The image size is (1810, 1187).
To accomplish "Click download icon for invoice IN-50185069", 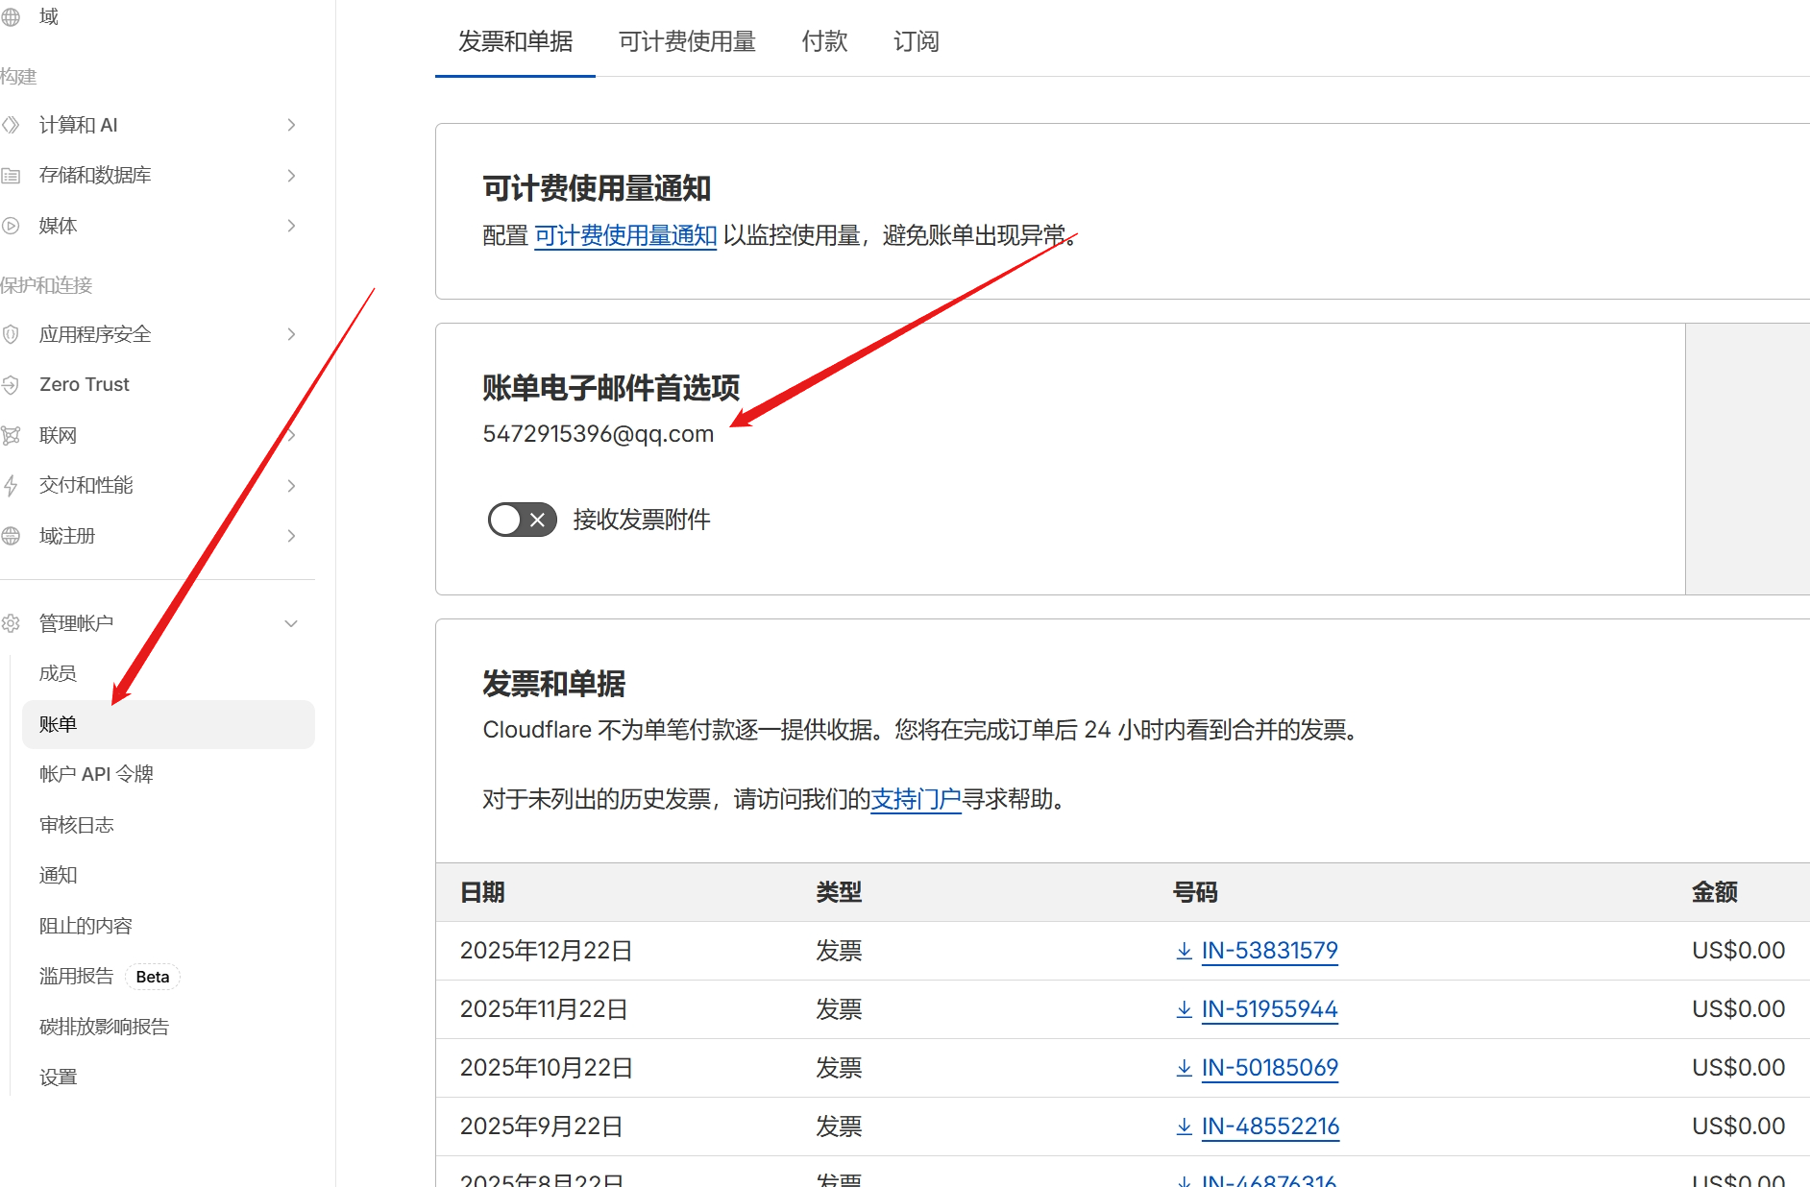I will tap(1184, 1068).
